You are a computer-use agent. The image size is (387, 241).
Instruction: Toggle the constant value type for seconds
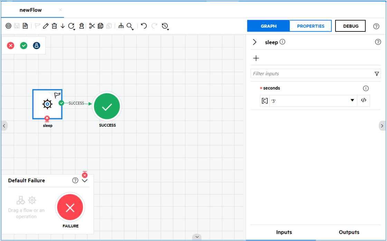(264, 101)
